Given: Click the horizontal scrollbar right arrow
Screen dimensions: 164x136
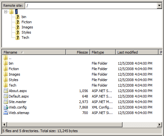Looking at the screenshot, I should tap(159, 125).
